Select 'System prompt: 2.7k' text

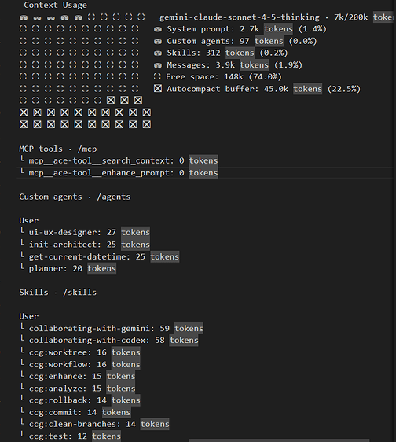(213, 29)
